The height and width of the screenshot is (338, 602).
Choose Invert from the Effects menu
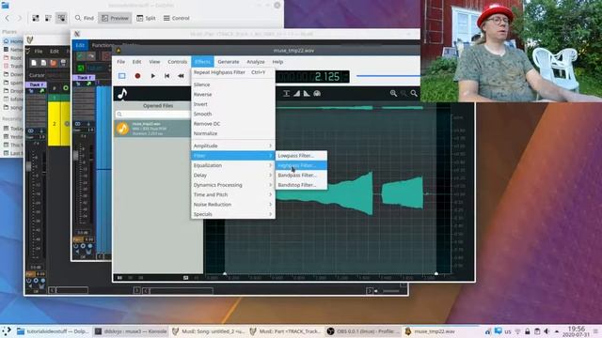[233, 104]
